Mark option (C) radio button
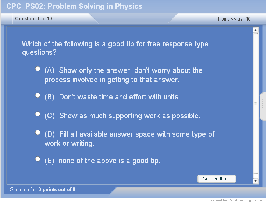Image resolution: width=267 pixels, height=204 pixels. pyautogui.click(x=38, y=114)
